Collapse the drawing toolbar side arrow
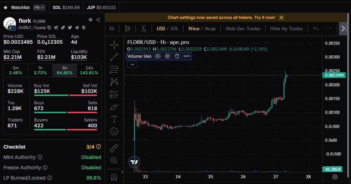Image resolution: width=351 pixels, height=184 pixels. click(x=122, y=172)
